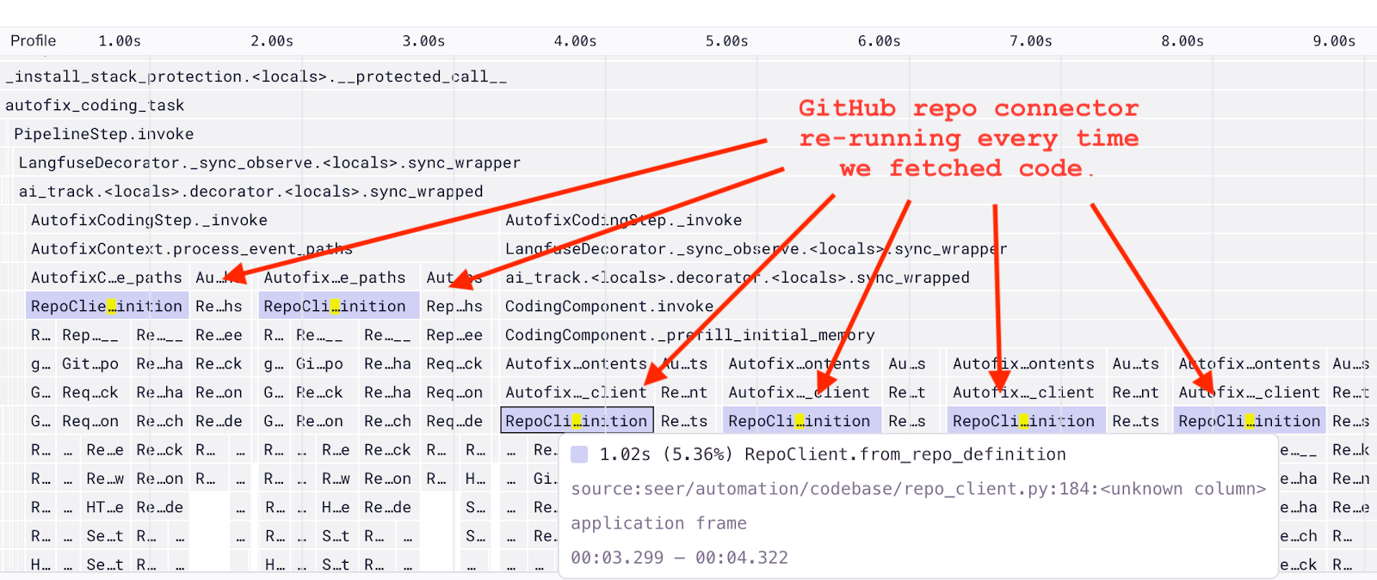Select the PipelineStep.invoke frame

103,134
